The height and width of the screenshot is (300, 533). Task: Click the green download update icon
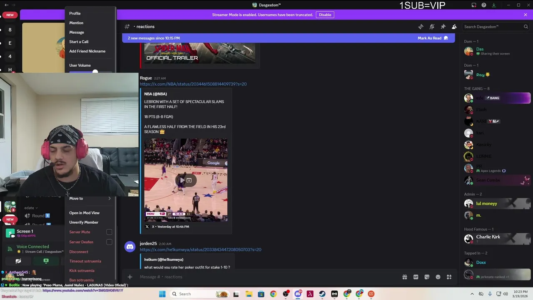(x=494, y=5)
